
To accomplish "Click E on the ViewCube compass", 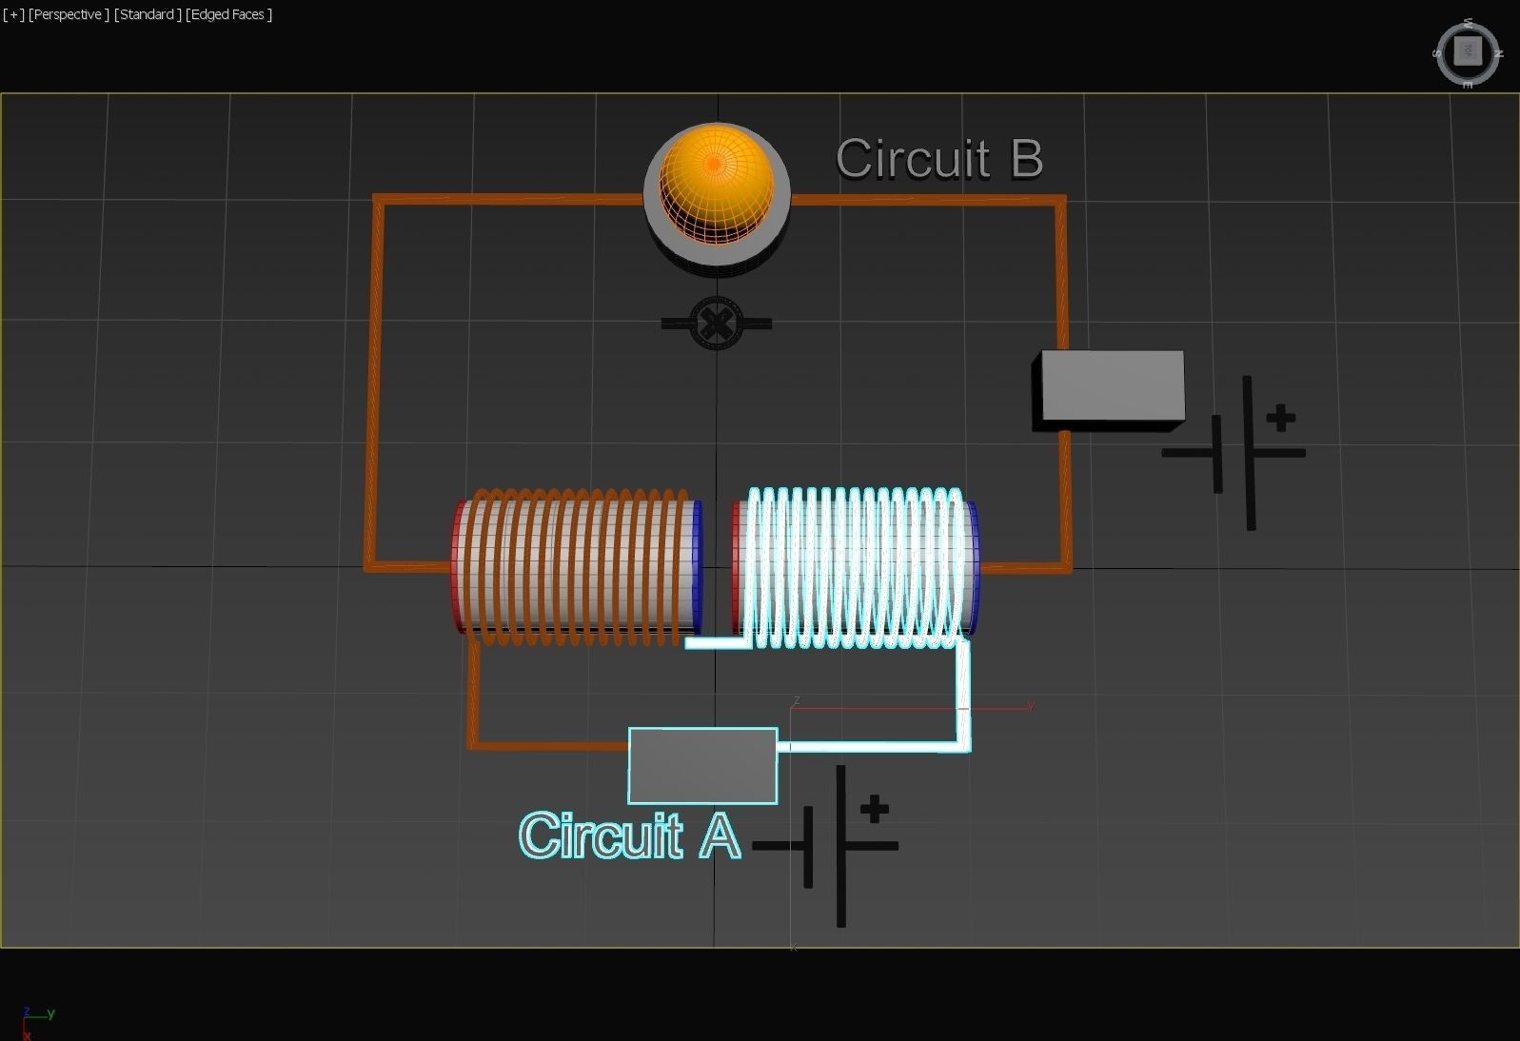I will click(x=1468, y=85).
